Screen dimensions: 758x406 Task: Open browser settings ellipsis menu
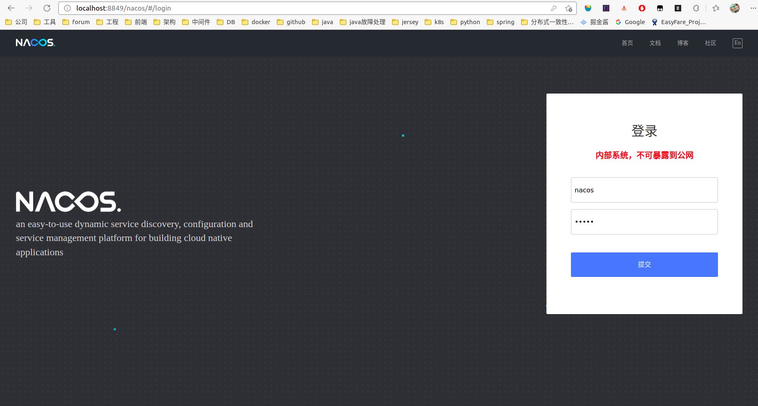point(753,8)
